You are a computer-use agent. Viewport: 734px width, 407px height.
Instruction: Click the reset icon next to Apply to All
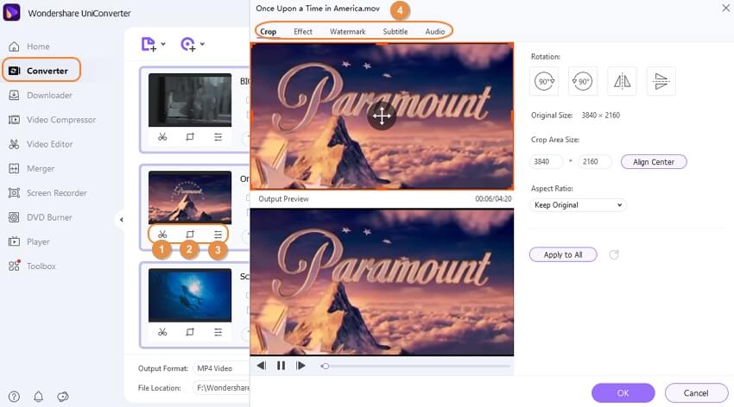point(614,254)
